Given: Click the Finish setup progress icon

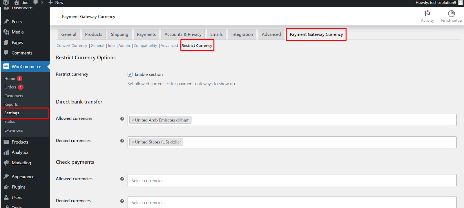Looking at the screenshot, I should point(452,14).
